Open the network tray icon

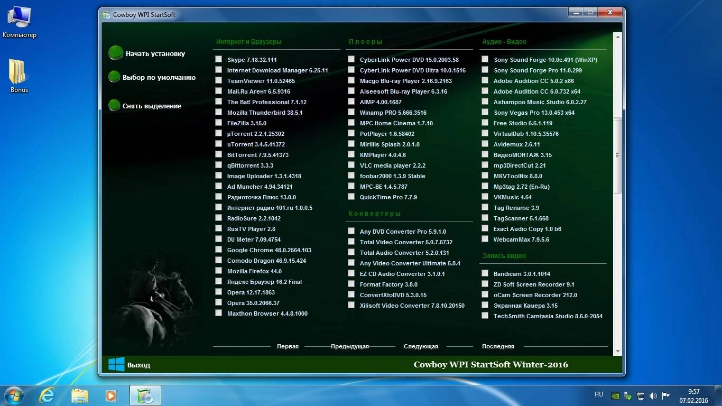[641, 395]
